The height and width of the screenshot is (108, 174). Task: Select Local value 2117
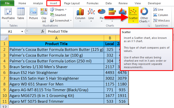click(x=110, y=67)
